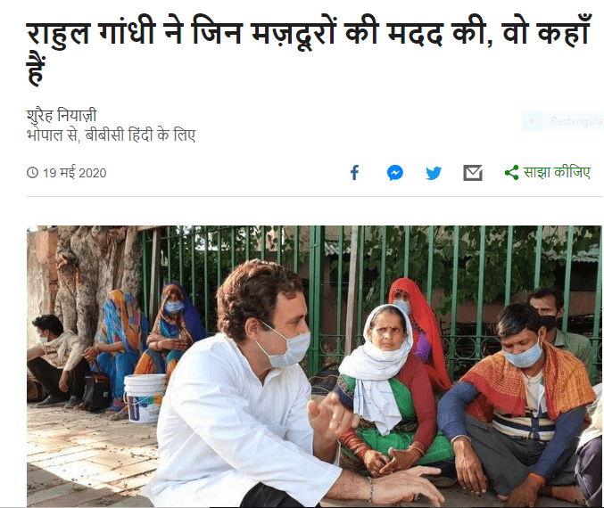Click the 19 मई 2020 date stamp

coord(74,173)
